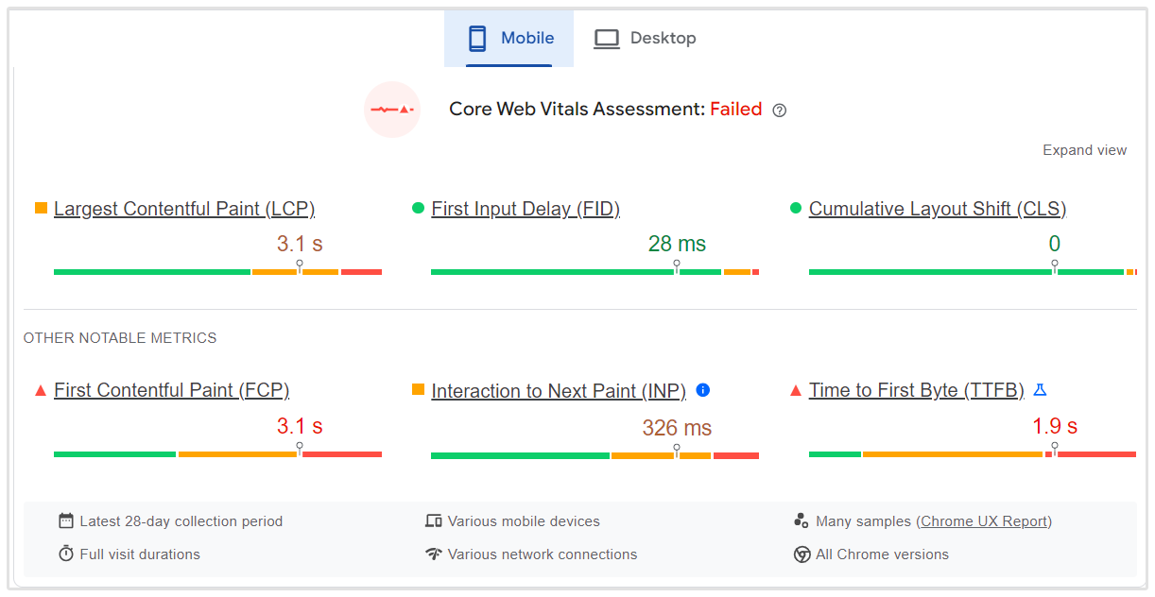Screen dimensions: 1155x597
Task: Open the Chrome UX Report link
Action: 984,521
